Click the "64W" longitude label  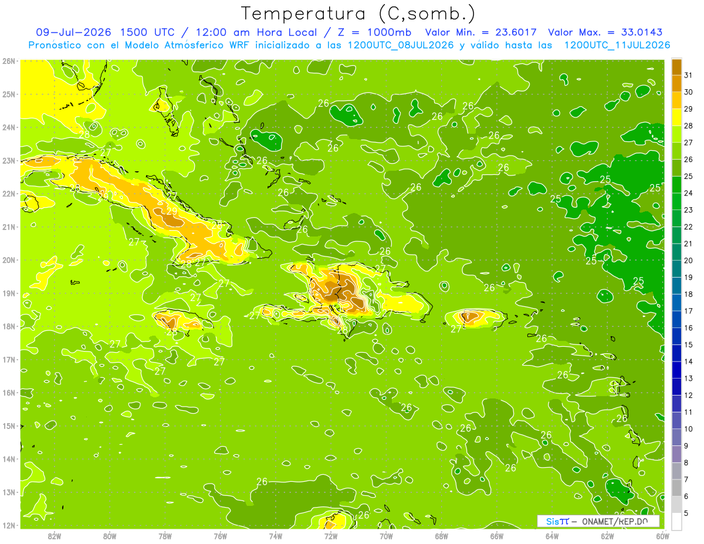[x=552, y=536]
